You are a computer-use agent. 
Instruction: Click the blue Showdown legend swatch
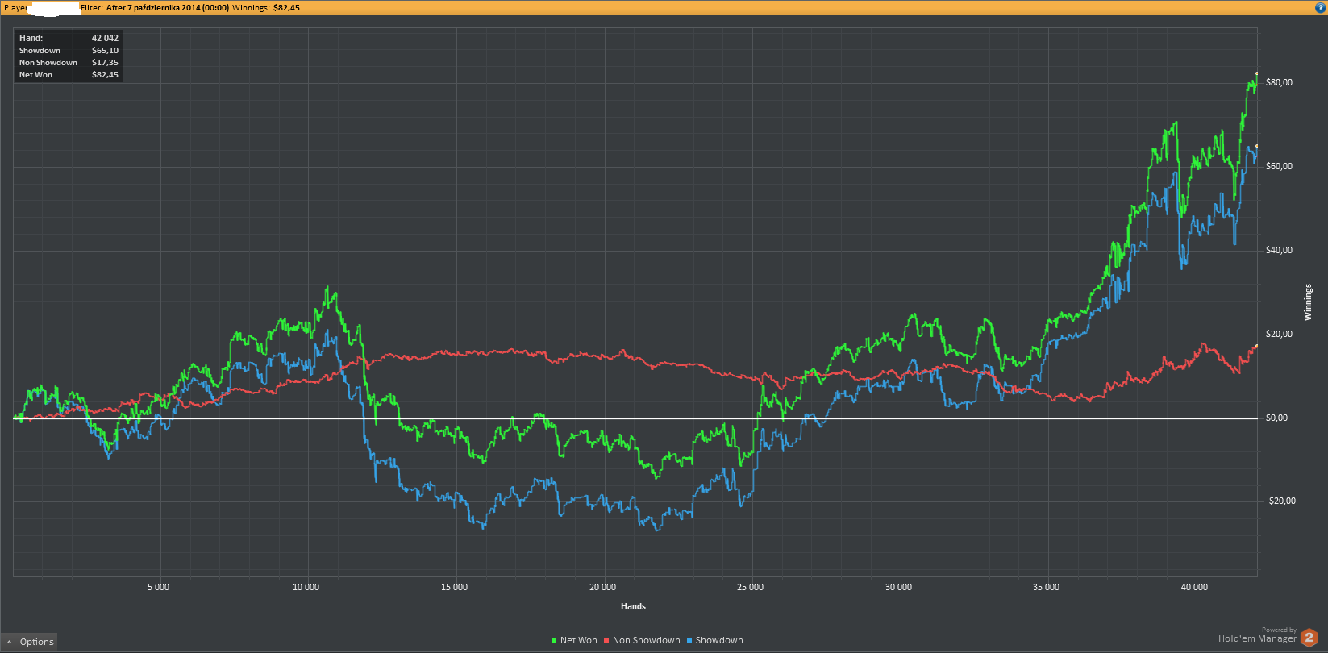pos(689,641)
